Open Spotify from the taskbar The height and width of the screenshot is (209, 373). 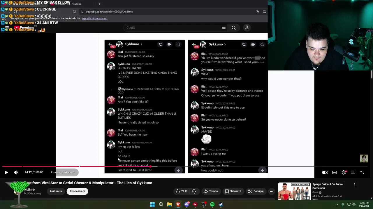pyautogui.click(x=212, y=204)
